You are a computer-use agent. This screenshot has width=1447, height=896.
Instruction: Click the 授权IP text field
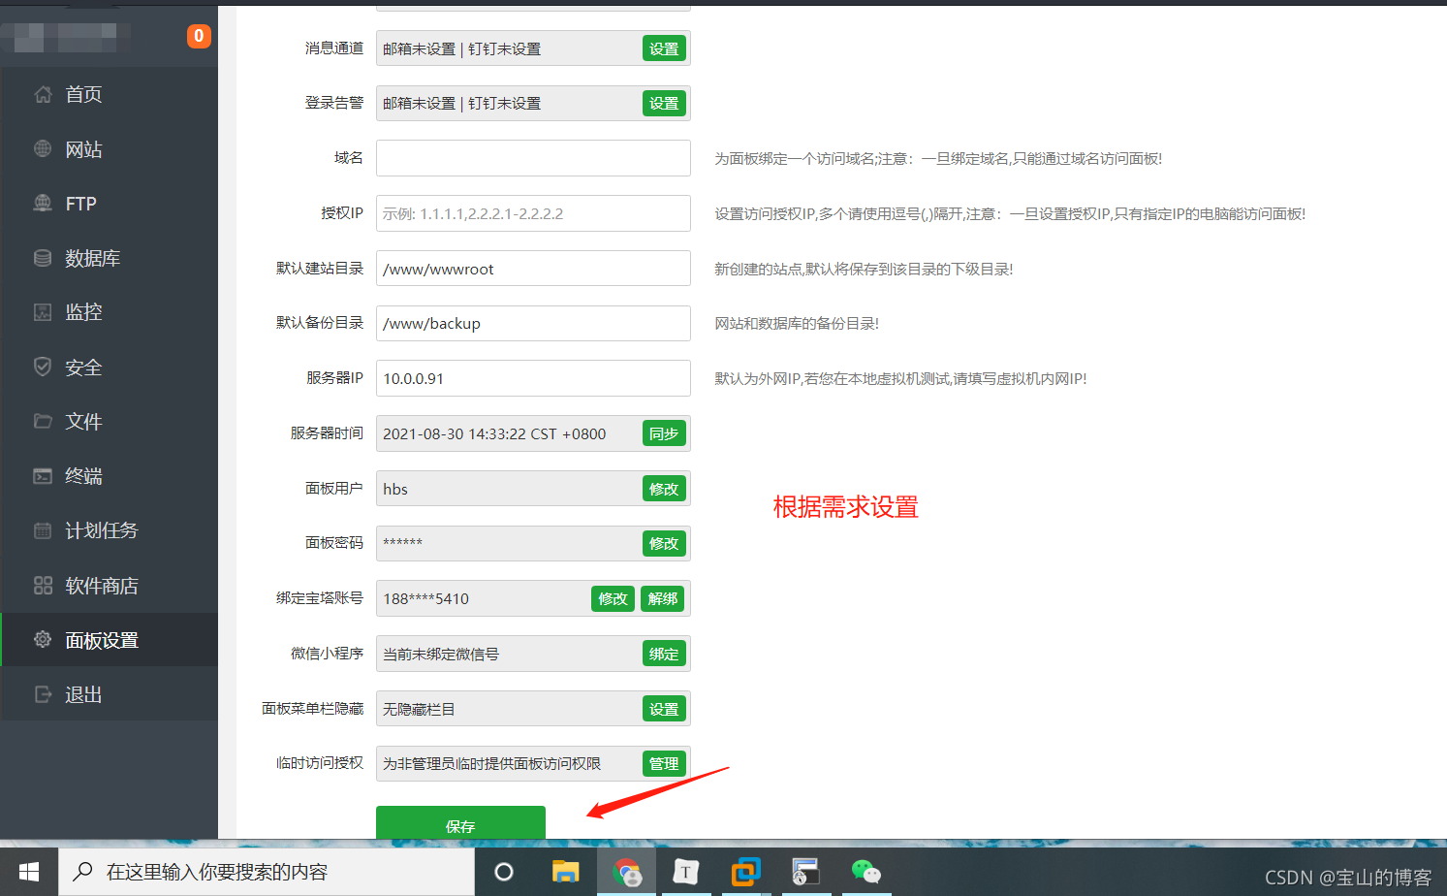pyautogui.click(x=533, y=213)
